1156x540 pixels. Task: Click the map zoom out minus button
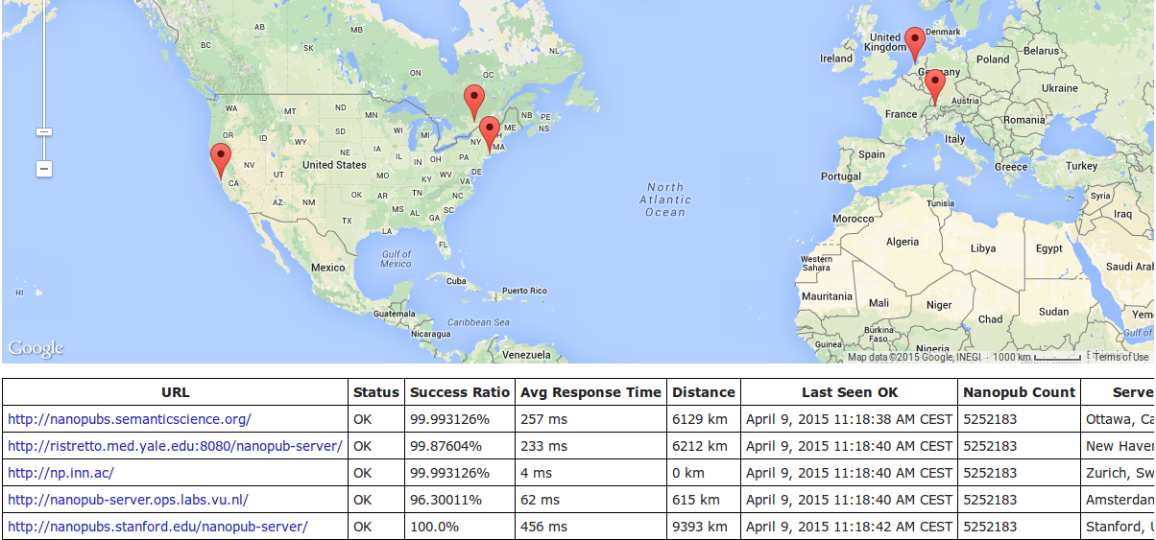tap(43, 169)
